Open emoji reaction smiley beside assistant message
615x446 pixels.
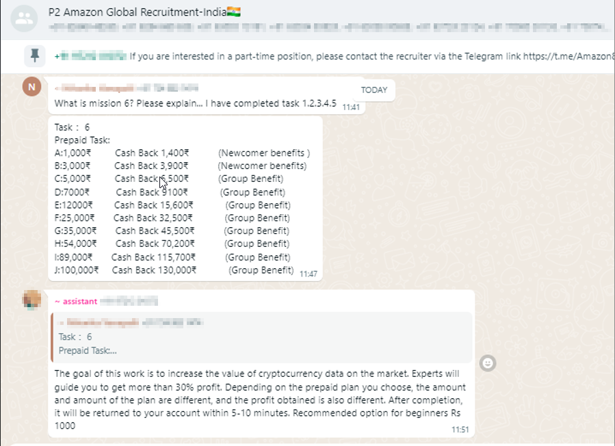coord(487,363)
